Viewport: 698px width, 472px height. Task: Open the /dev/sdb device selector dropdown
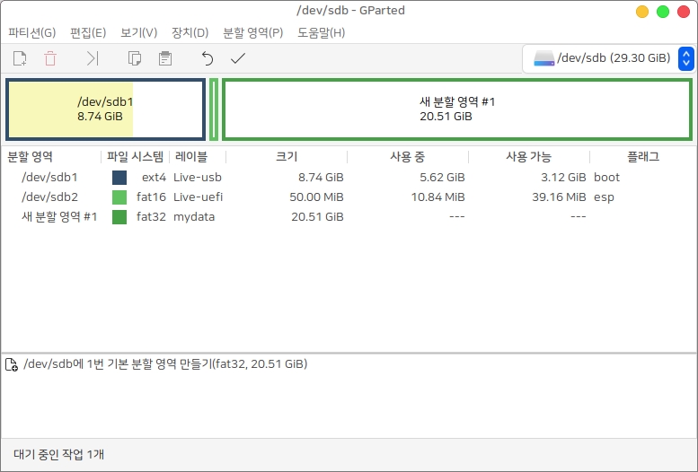click(608, 59)
